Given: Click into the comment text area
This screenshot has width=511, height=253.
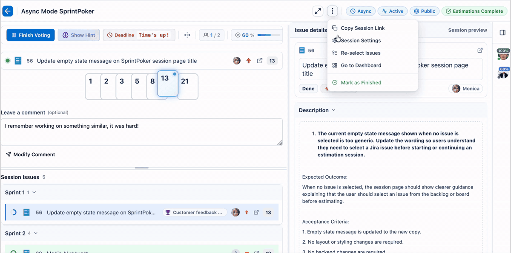Looking at the screenshot, I should (142, 132).
